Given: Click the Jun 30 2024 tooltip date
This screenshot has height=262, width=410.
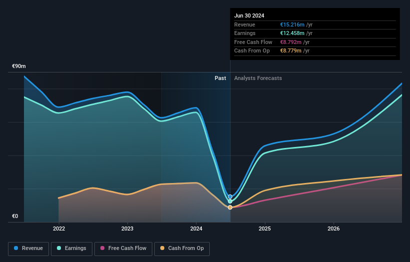Looking at the screenshot, I should tap(249, 15).
